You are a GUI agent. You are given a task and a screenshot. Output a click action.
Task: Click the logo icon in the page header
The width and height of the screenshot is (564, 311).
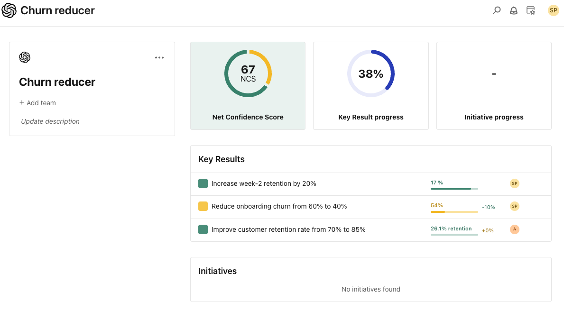[9, 10]
